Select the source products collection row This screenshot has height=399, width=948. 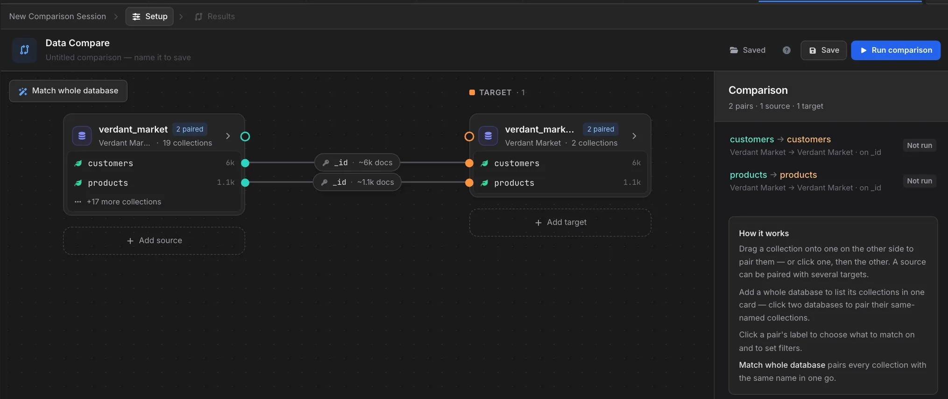tap(154, 183)
